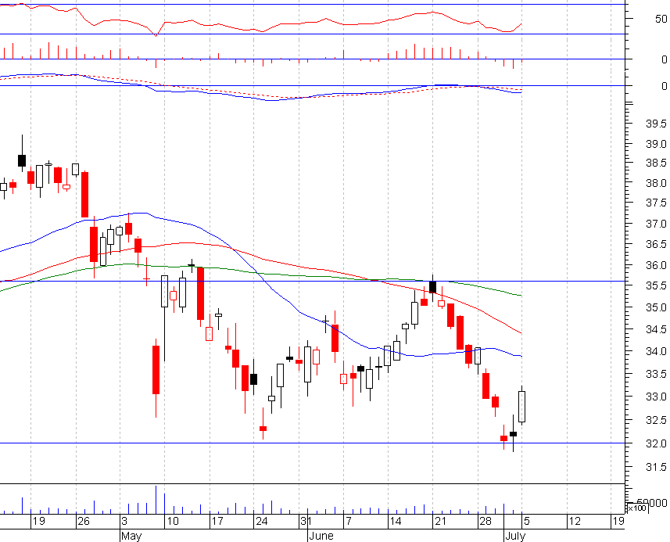Select the May month label
670x542 pixels.
click(131, 537)
